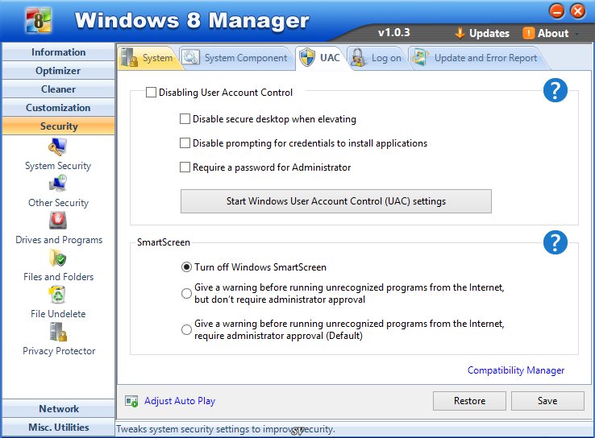Open the Files and Folders shield icon
The width and height of the screenshot is (595, 438).
click(58, 258)
